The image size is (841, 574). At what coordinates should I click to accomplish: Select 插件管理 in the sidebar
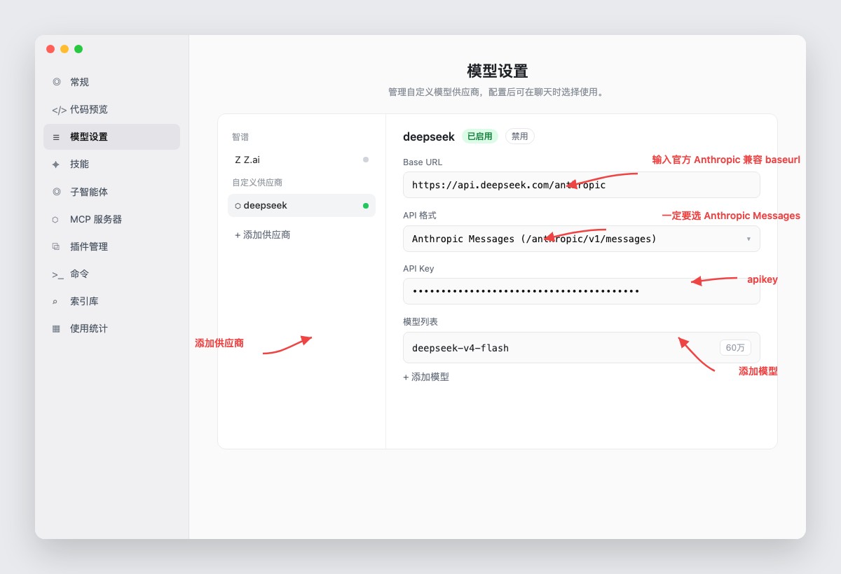tap(111, 246)
